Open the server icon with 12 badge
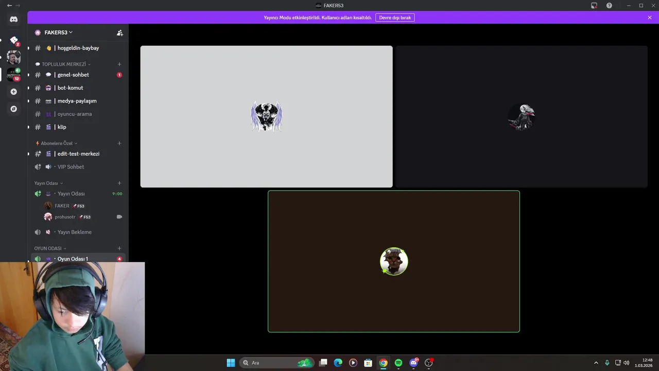The image size is (659, 371). click(x=14, y=74)
